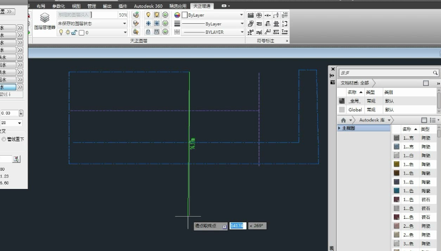Click the snowflake freeze layer icon
The width and height of the screenshot is (441, 251).
pos(148,24)
